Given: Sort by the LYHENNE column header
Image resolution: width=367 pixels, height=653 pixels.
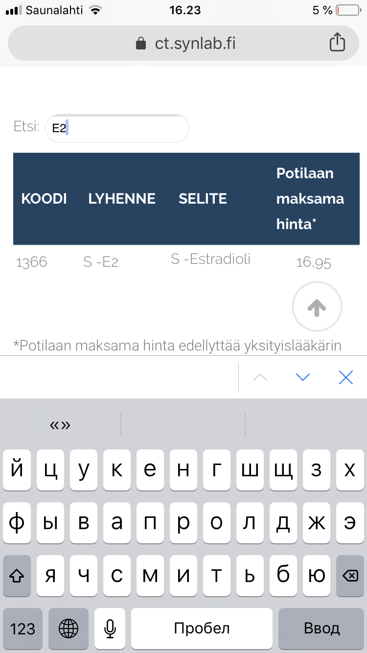Looking at the screenshot, I should click(122, 199).
